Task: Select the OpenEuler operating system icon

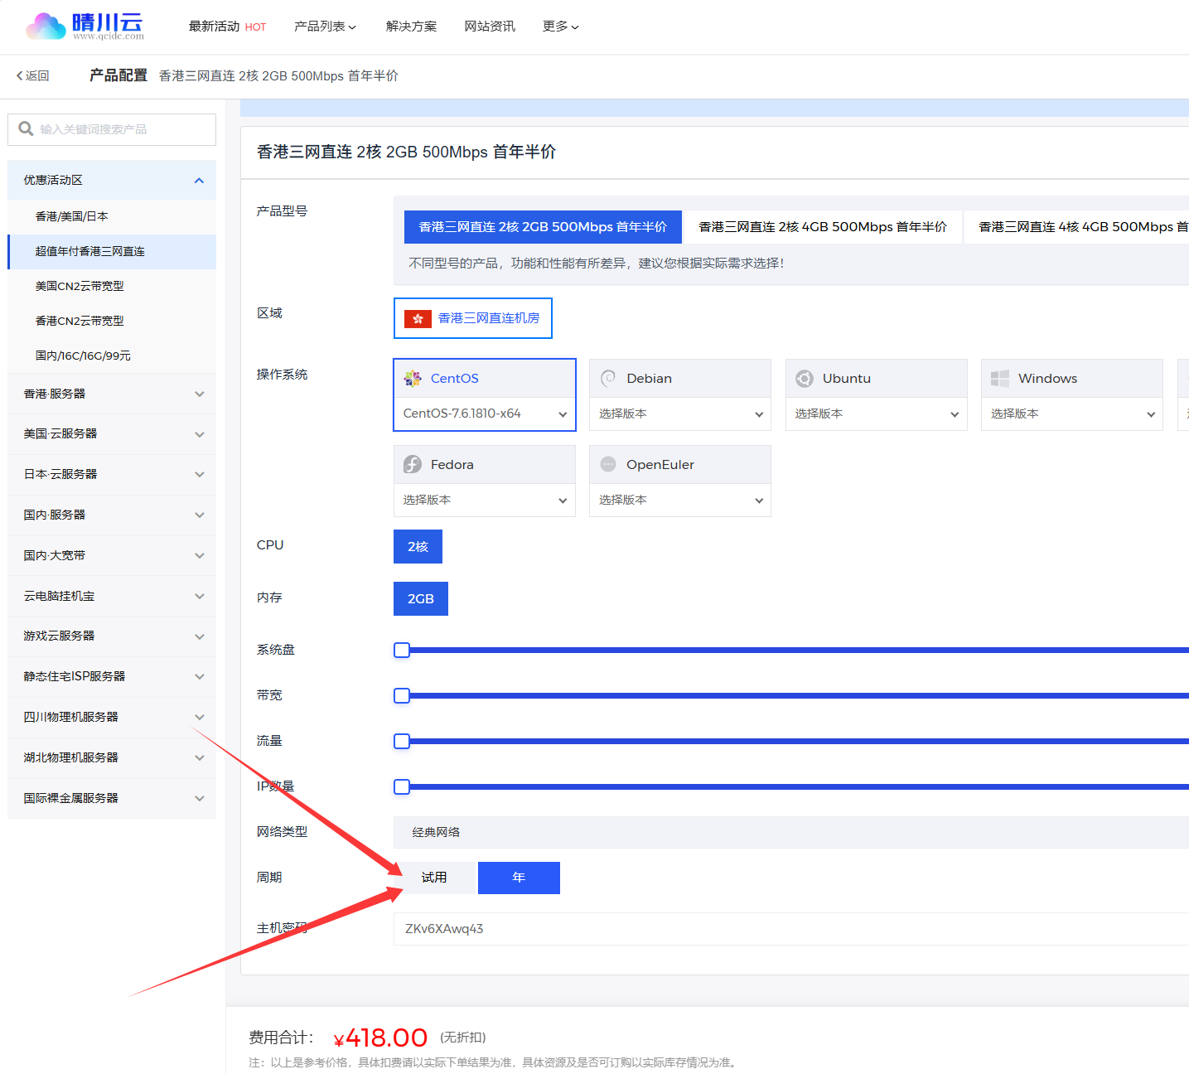Action: coord(609,464)
